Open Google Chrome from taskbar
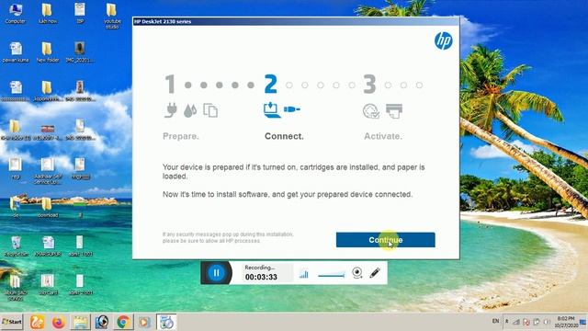Viewport: 588px width, 331px height. [x=123, y=322]
